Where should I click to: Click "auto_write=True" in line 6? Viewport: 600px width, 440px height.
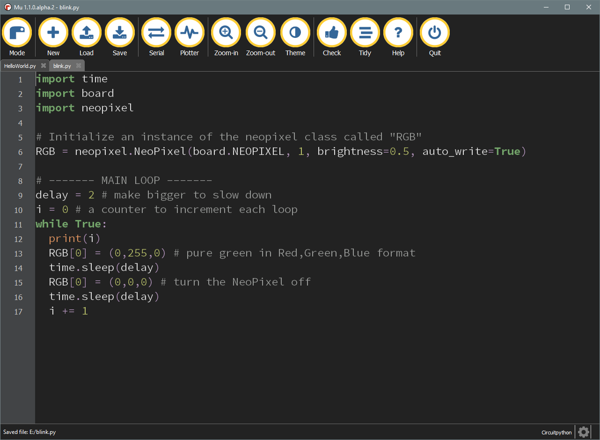[471, 152]
